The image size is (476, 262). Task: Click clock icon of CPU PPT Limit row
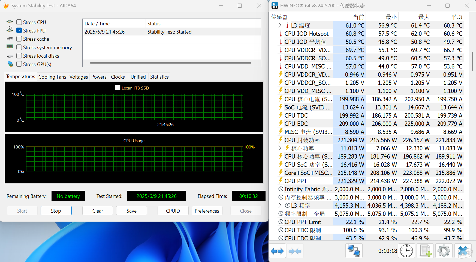281,222
